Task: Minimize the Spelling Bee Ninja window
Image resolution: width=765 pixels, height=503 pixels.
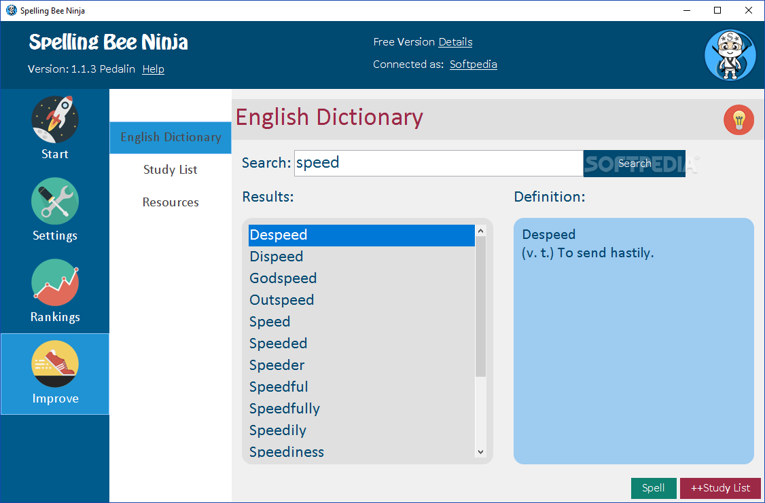Action: click(x=686, y=10)
